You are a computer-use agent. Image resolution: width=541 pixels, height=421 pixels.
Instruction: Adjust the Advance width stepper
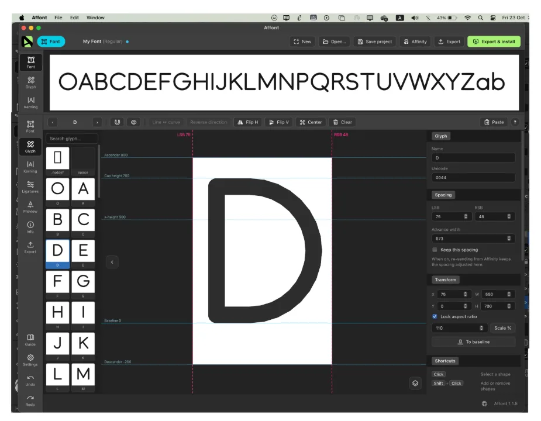(509, 238)
